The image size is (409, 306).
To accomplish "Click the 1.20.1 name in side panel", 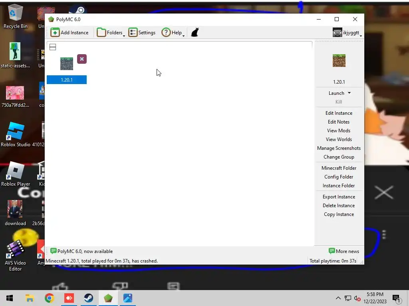I will pos(339,82).
